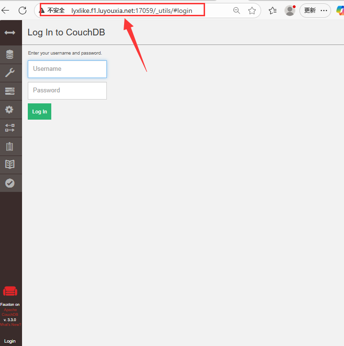
Task: Click the v. 3.3.0 version text
Action: 10,320
